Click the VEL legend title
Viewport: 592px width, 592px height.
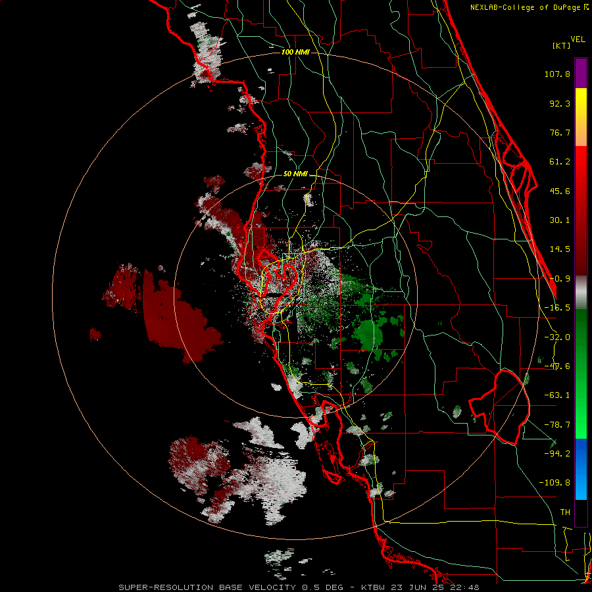[x=578, y=39]
